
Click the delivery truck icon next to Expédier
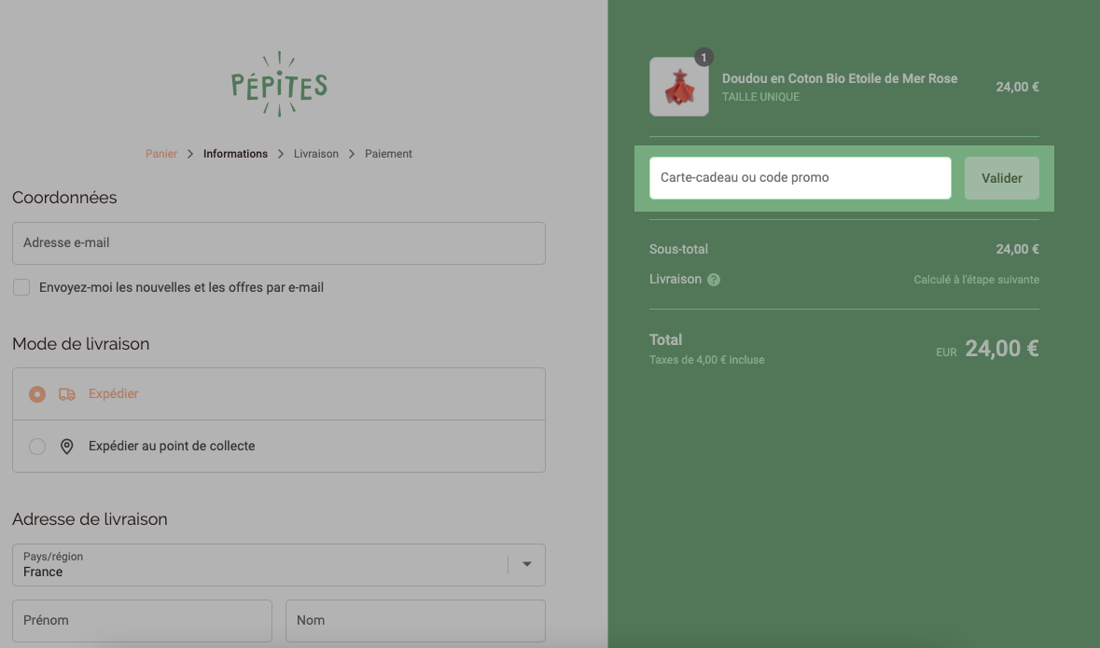66,394
